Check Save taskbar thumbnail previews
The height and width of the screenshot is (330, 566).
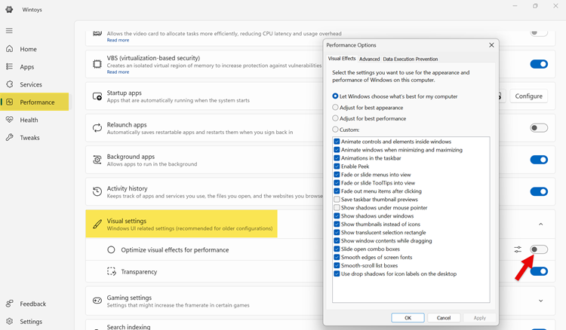point(337,200)
